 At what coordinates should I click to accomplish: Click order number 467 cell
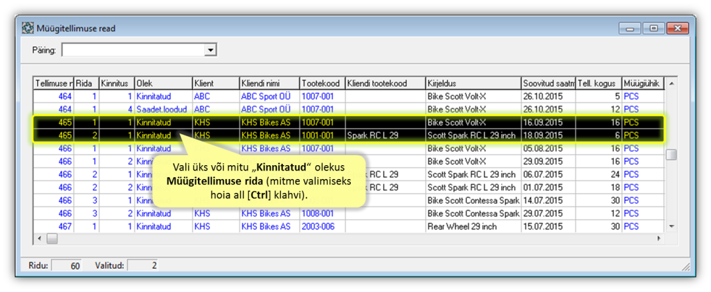point(54,227)
